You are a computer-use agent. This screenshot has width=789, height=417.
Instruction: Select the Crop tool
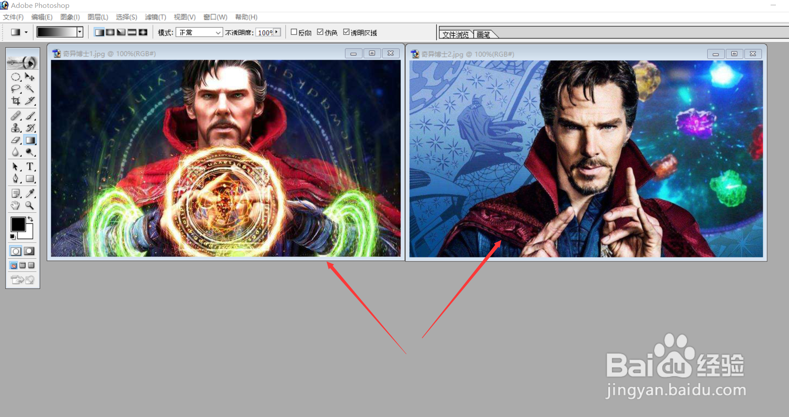(x=16, y=101)
